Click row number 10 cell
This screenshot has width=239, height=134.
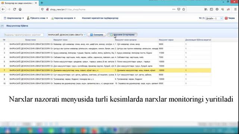[x=4, y=83]
